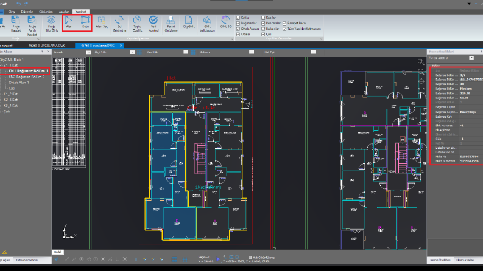Toggle the Çatı layer checkbox

263,35
